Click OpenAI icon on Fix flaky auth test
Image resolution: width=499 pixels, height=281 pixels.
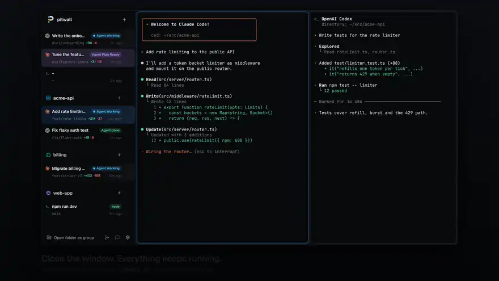(x=48, y=131)
